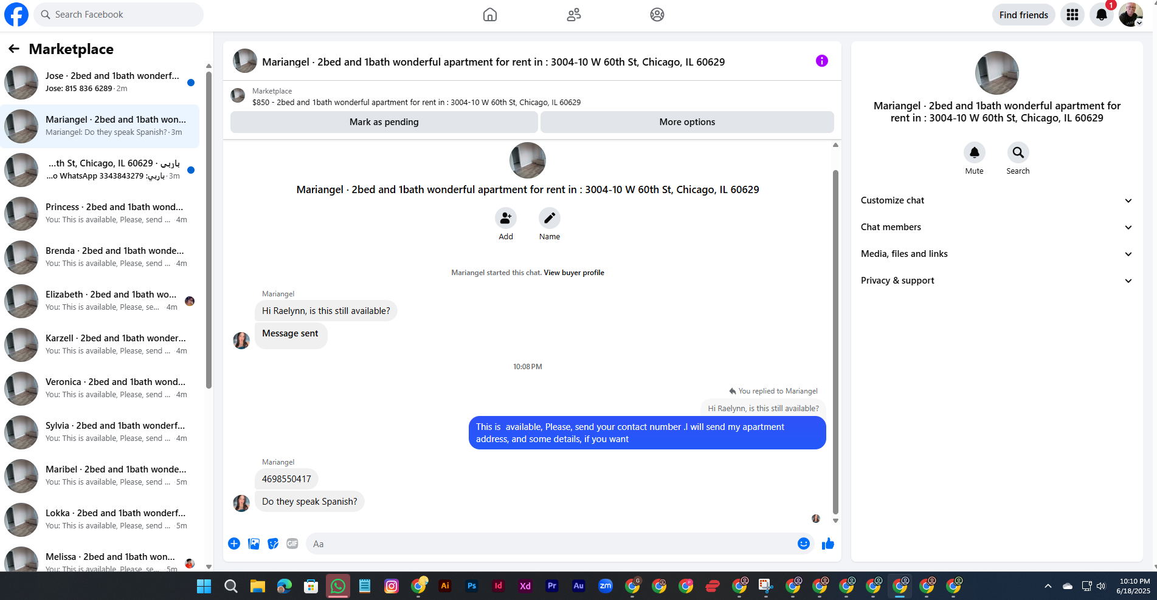The image size is (1157, 600).
Task: Attach a photo using the image icon
Action: point(254,544)
